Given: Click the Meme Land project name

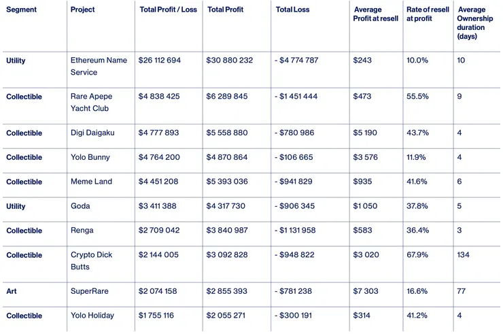Looking at the screenshot, I should 91,182.
